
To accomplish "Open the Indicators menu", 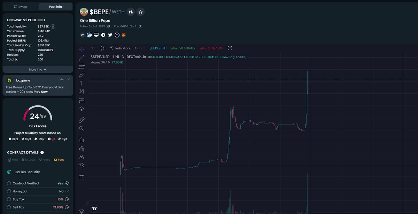I will 120,48.
